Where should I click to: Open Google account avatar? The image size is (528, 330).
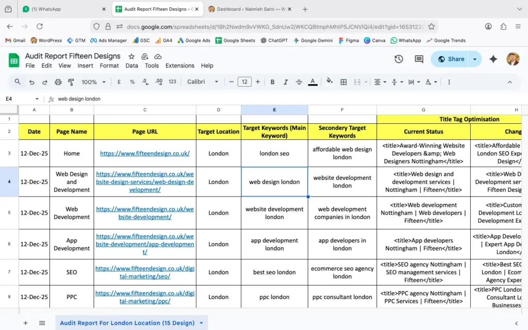(513, 59)
